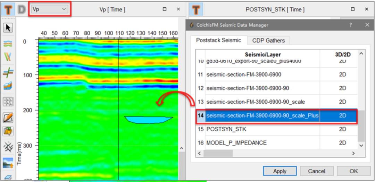This screenshot has height=182, width=375.
Task: Click the well trajectories icon
Action: [8, 57]
